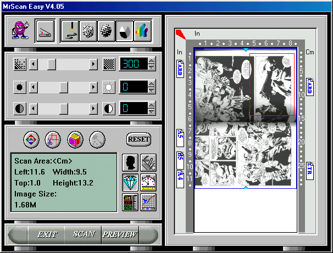333x253 pixels.
Task: Open the gamma curve graph icon
Action: [x=148, y=203]
